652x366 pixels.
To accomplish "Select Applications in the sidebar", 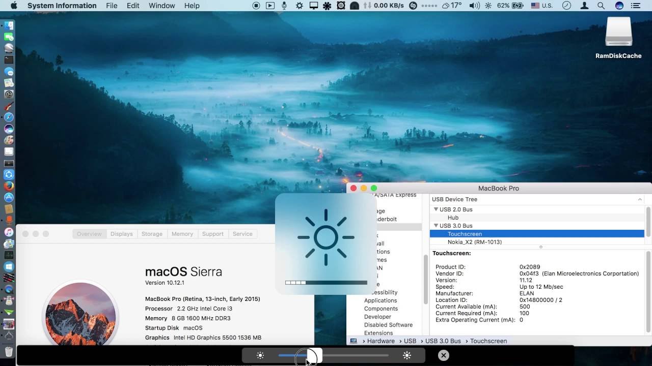I will point(380,300).
